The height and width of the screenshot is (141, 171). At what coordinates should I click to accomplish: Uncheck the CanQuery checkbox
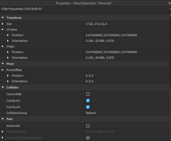(88, 101)
